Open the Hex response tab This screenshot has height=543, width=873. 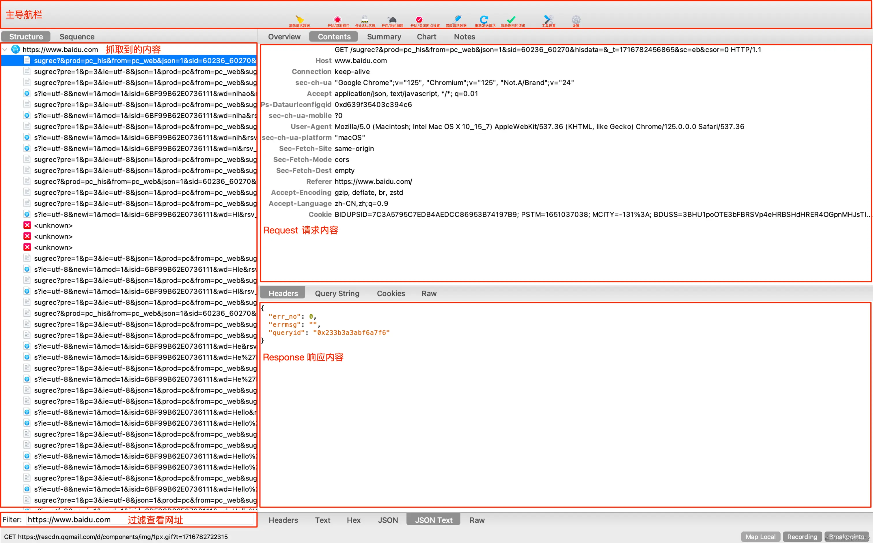tap(353, 520)
